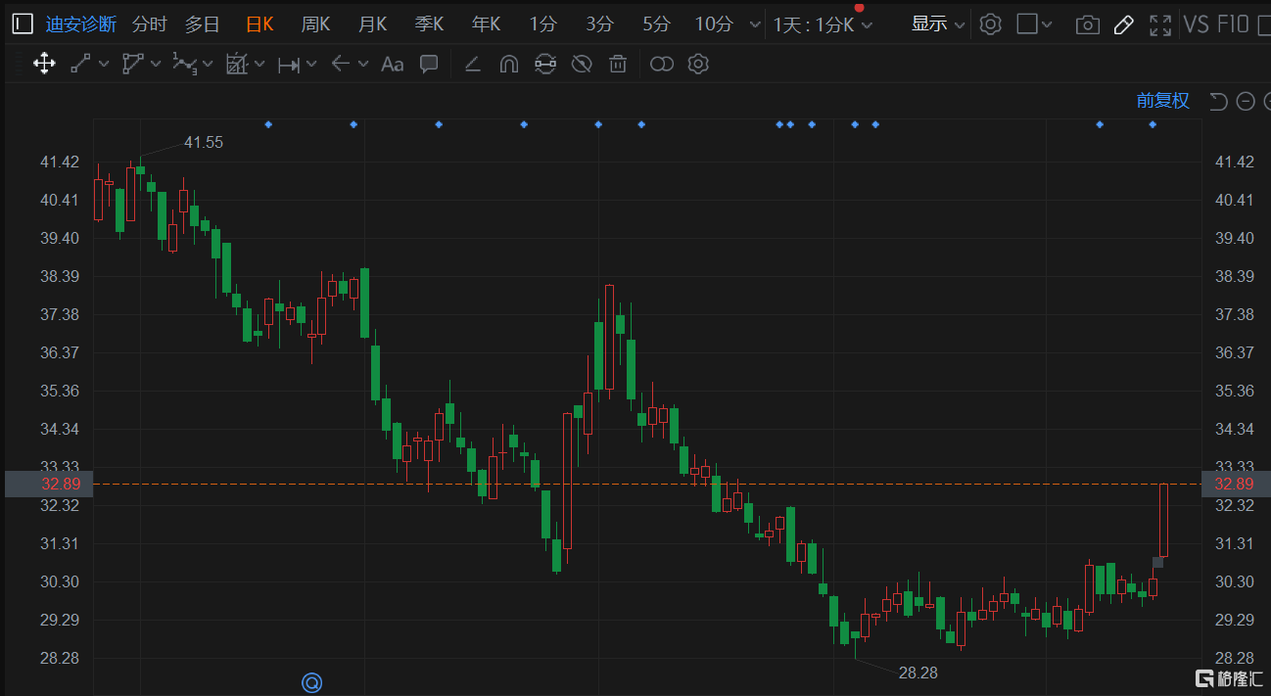This screenshot has width=1271, height=696.
Task: Select the wave pattern drawing tool
Action: pos(184,65)
